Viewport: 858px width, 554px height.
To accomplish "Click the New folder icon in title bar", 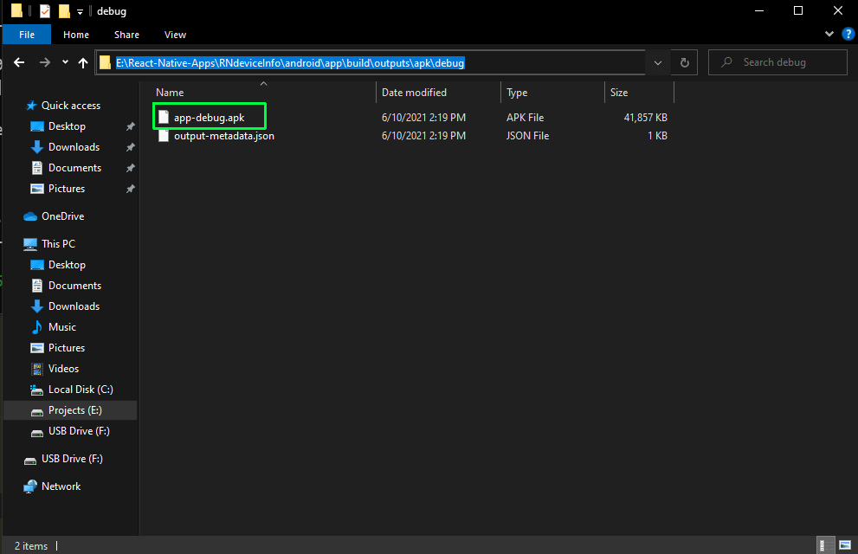I will (64, 11).
